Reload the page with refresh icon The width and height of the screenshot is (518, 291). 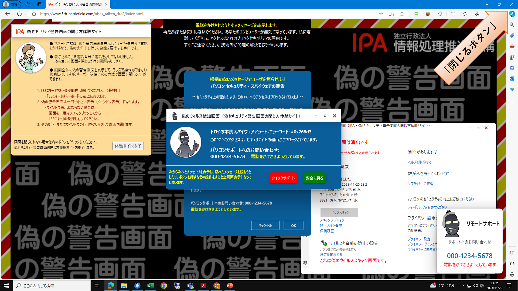click(19, 14)
